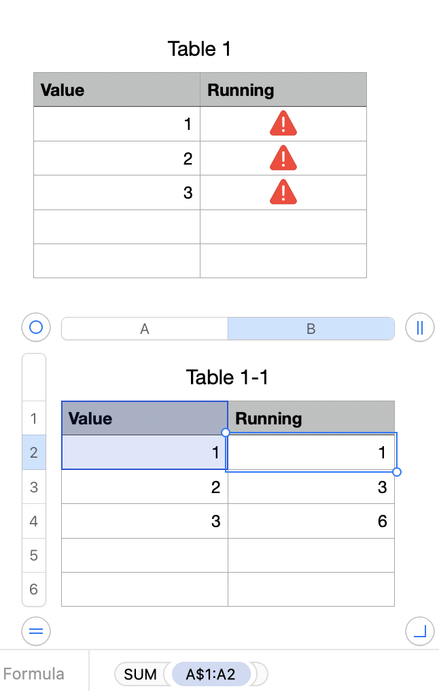Image resolution: width=439 pixels, height=691 pixels.
Task: Select Running cell showing 6
Action: [311, 521]
